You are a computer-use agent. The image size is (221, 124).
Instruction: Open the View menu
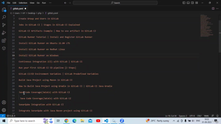(32, 3)
